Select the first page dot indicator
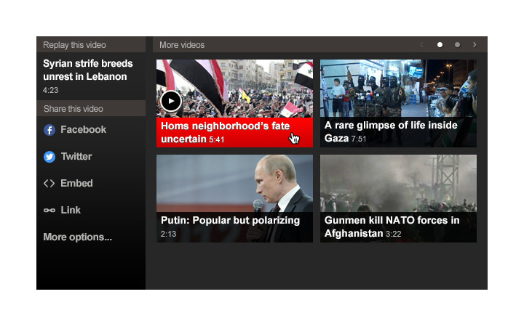The height and width of the screenshot is (326, 524). tap(440, 45)
